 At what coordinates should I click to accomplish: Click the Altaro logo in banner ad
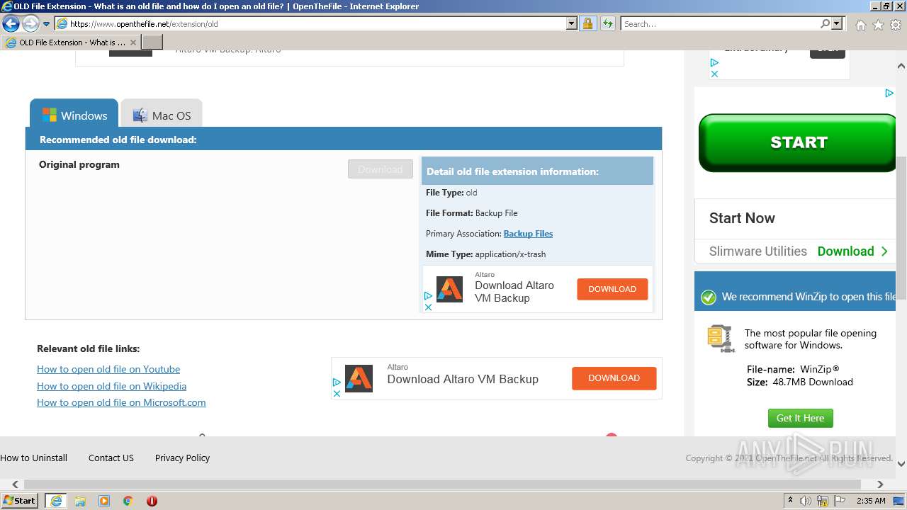pos(359,378)
